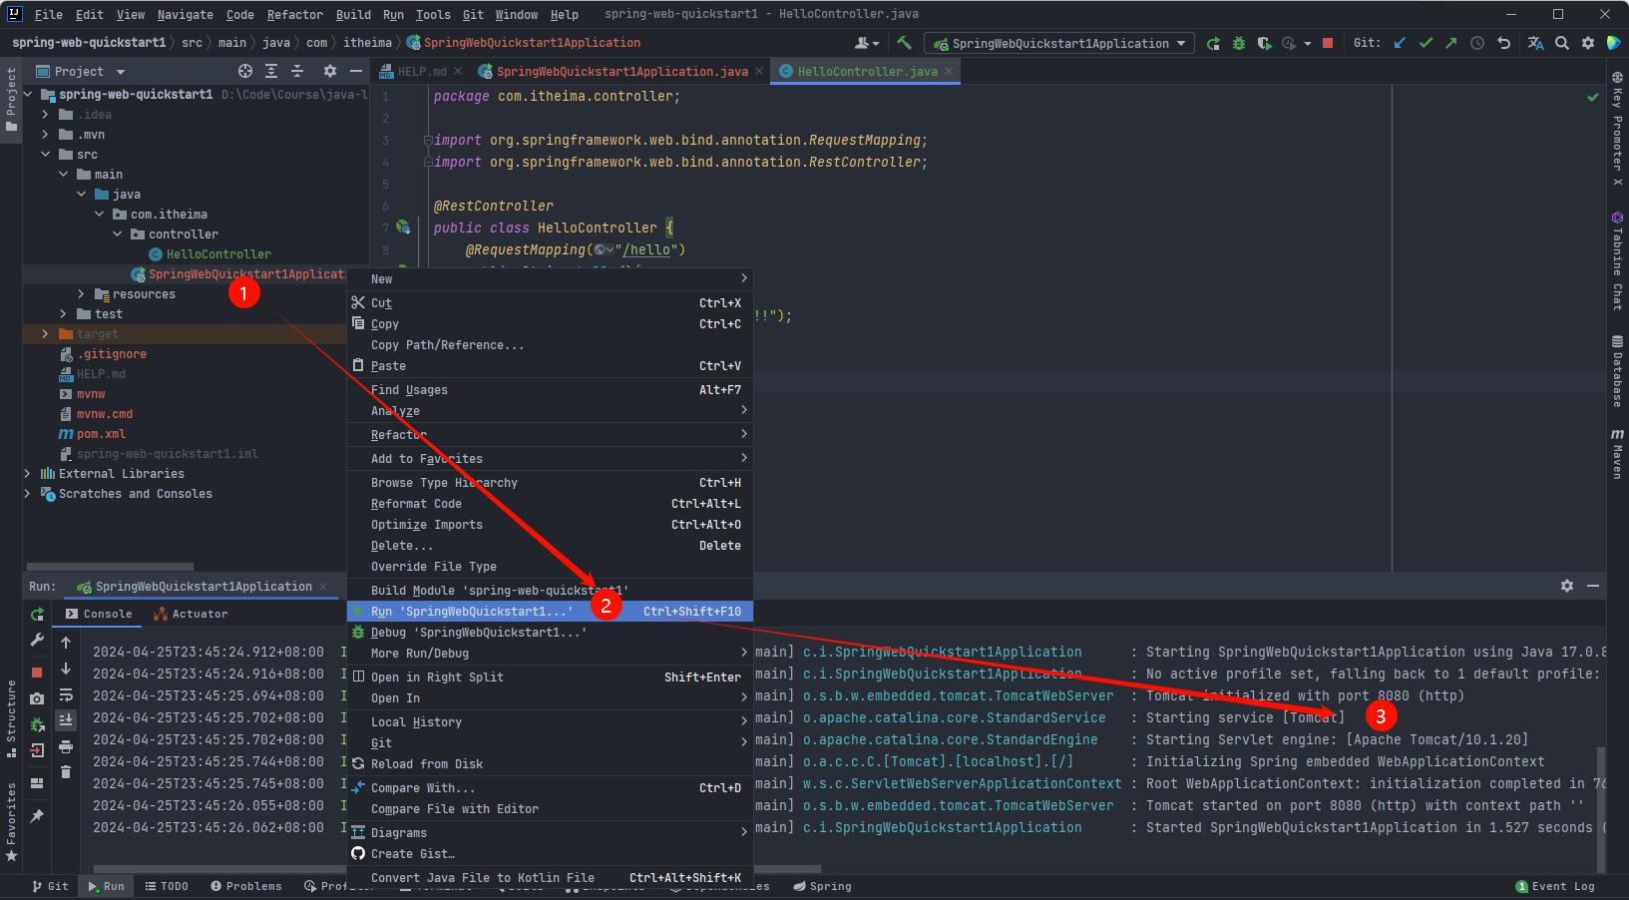The image size is (1629, 900).
Task: Click horizontal scrollbar of Project tree
Action: click(x=110, y=566)
